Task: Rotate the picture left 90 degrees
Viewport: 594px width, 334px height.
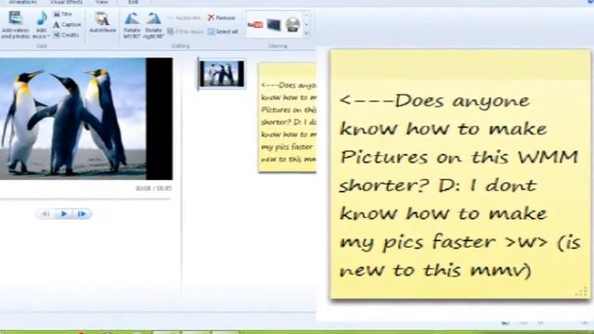Action: [x=132, y=25]
